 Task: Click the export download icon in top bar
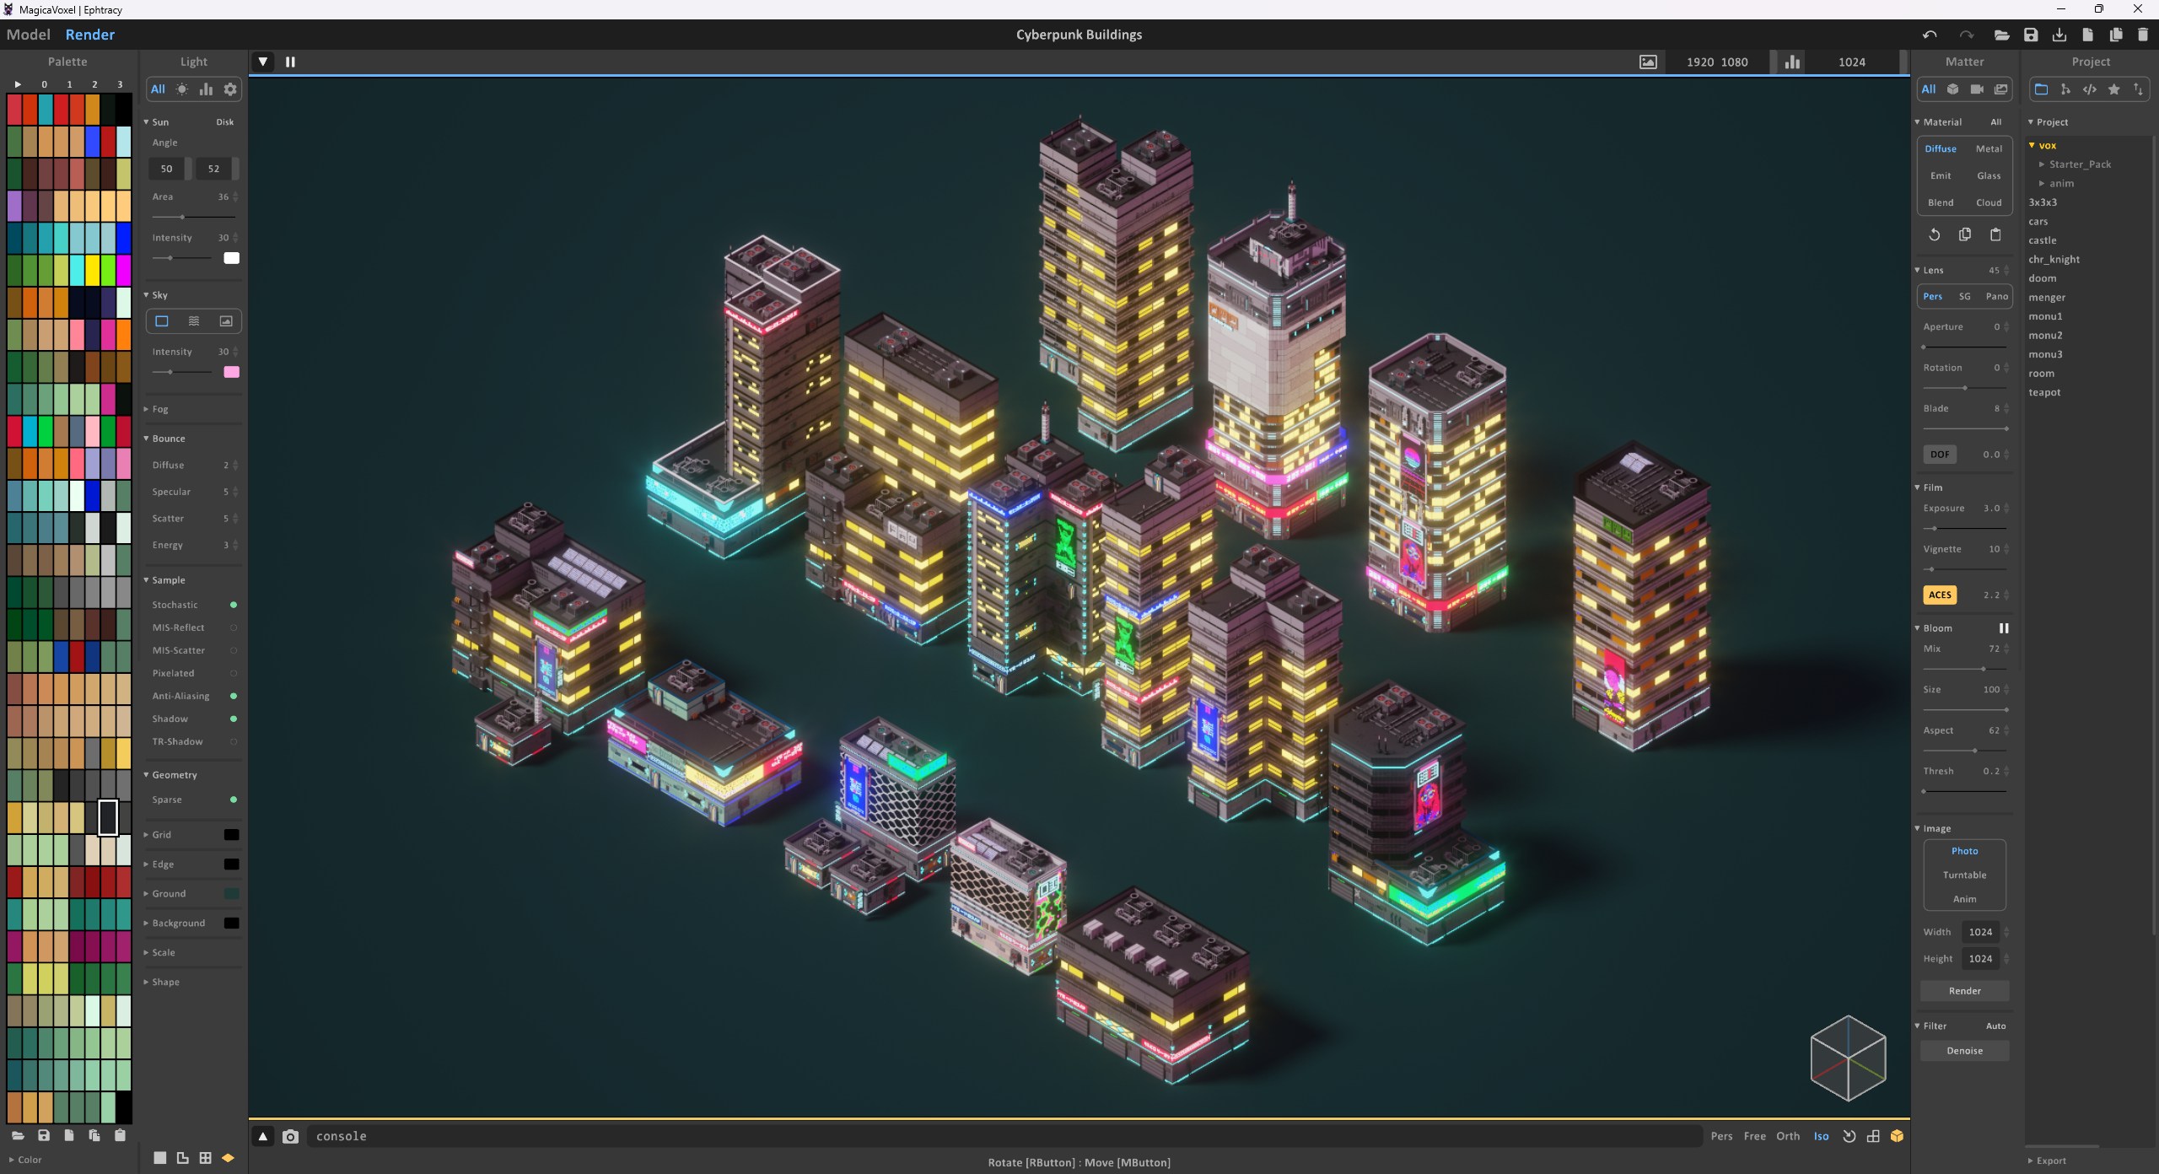pyautogui.click(x=2059, y=35)
